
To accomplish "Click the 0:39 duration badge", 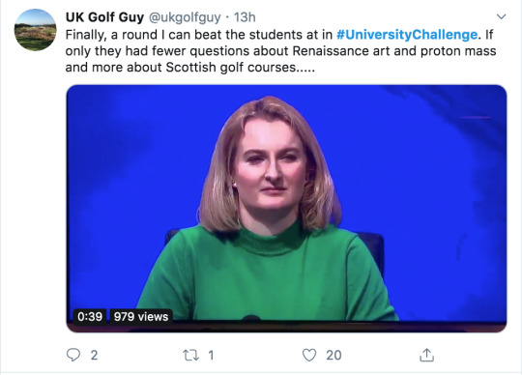I will pos(90,316).
